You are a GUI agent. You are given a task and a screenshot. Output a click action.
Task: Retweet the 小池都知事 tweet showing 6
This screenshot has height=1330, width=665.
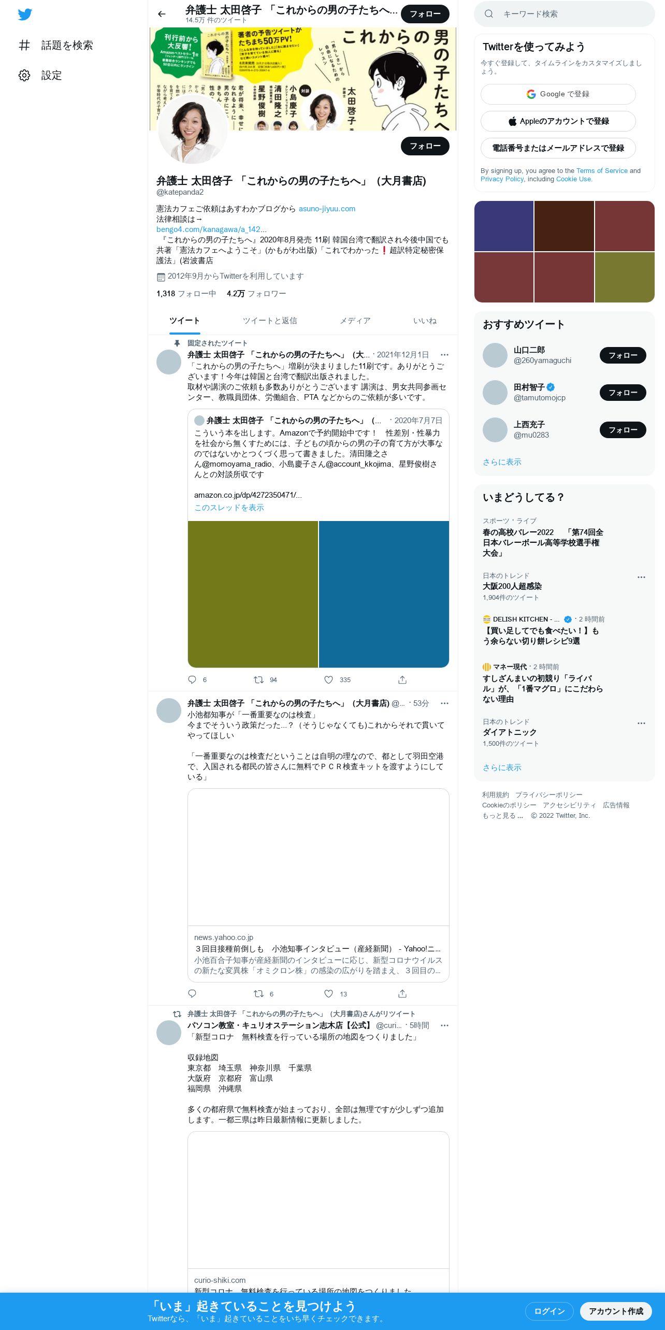point(258,993)
